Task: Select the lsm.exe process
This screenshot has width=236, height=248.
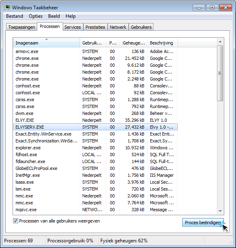Action: 96,189
